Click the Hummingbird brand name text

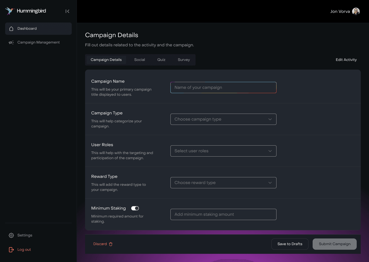[32, 11]
